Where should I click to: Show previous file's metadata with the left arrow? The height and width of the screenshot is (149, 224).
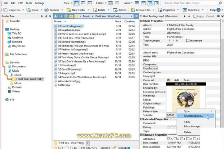pos(184,16)
